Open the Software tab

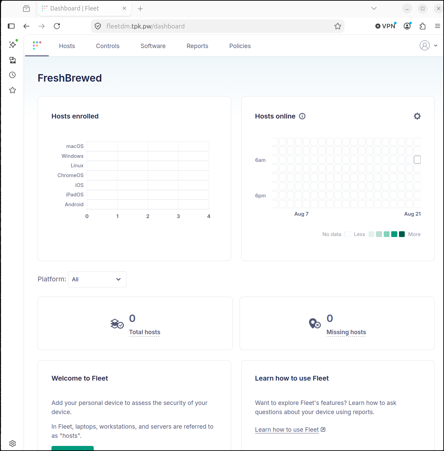pos(153,46)
